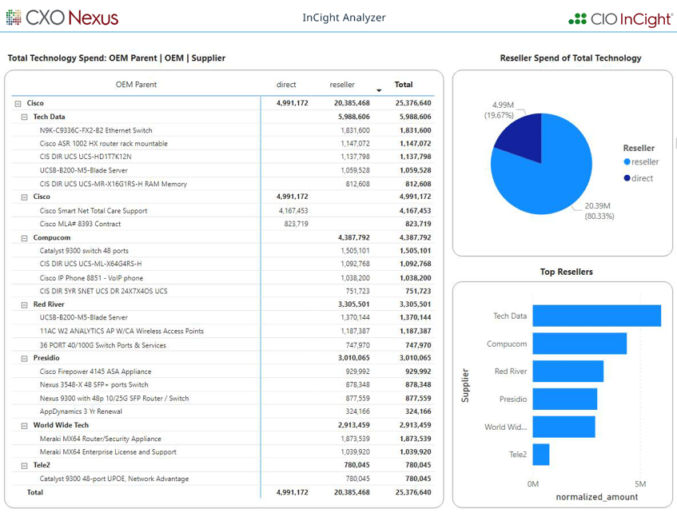Screen dimensions: 677x513
Task: Click the Compucom bar in Top Resellers
Action: coord(579,344)
